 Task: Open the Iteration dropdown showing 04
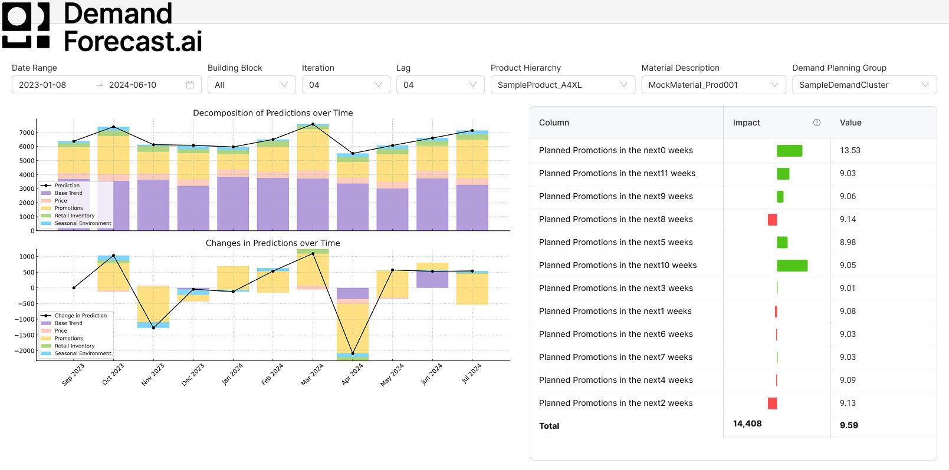tap(346, 85)
